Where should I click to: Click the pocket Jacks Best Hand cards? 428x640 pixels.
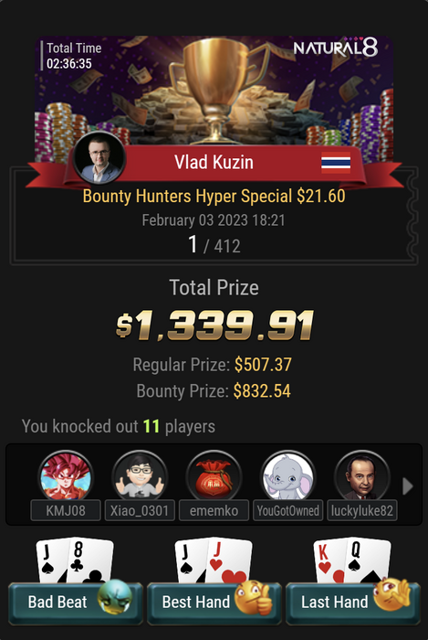coord(214,560)
